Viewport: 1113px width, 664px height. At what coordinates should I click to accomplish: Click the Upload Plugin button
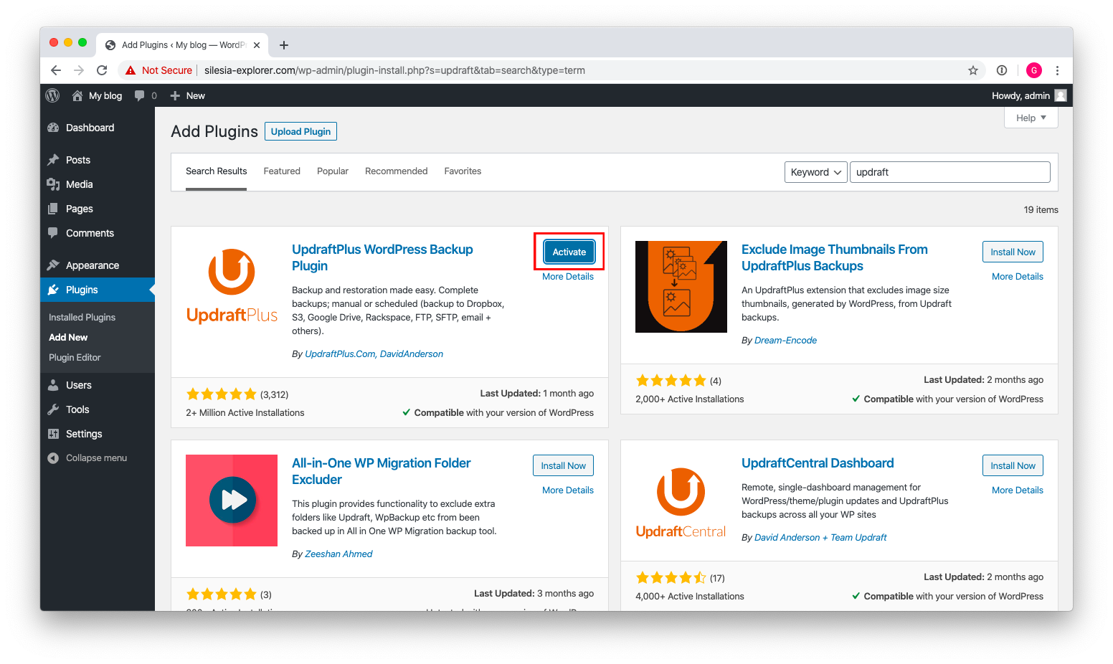[x=300, y=131]
